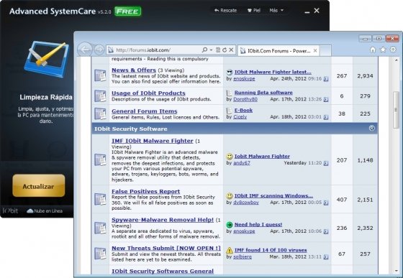Open a new blank browser tab
This screenshot has width=403, height=278.
[325, 51]
